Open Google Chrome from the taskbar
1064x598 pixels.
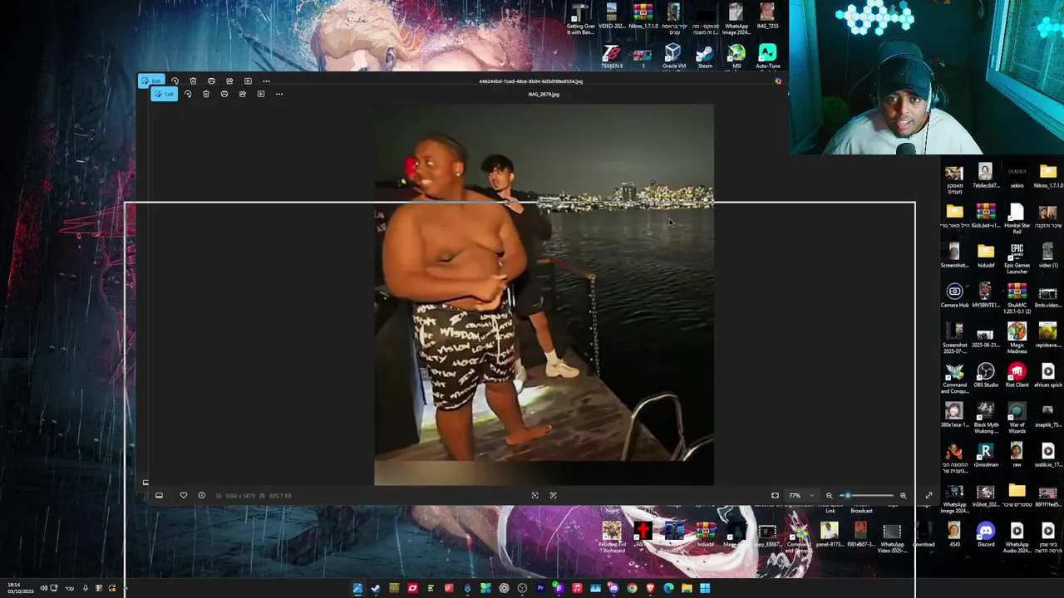point(632,588)
